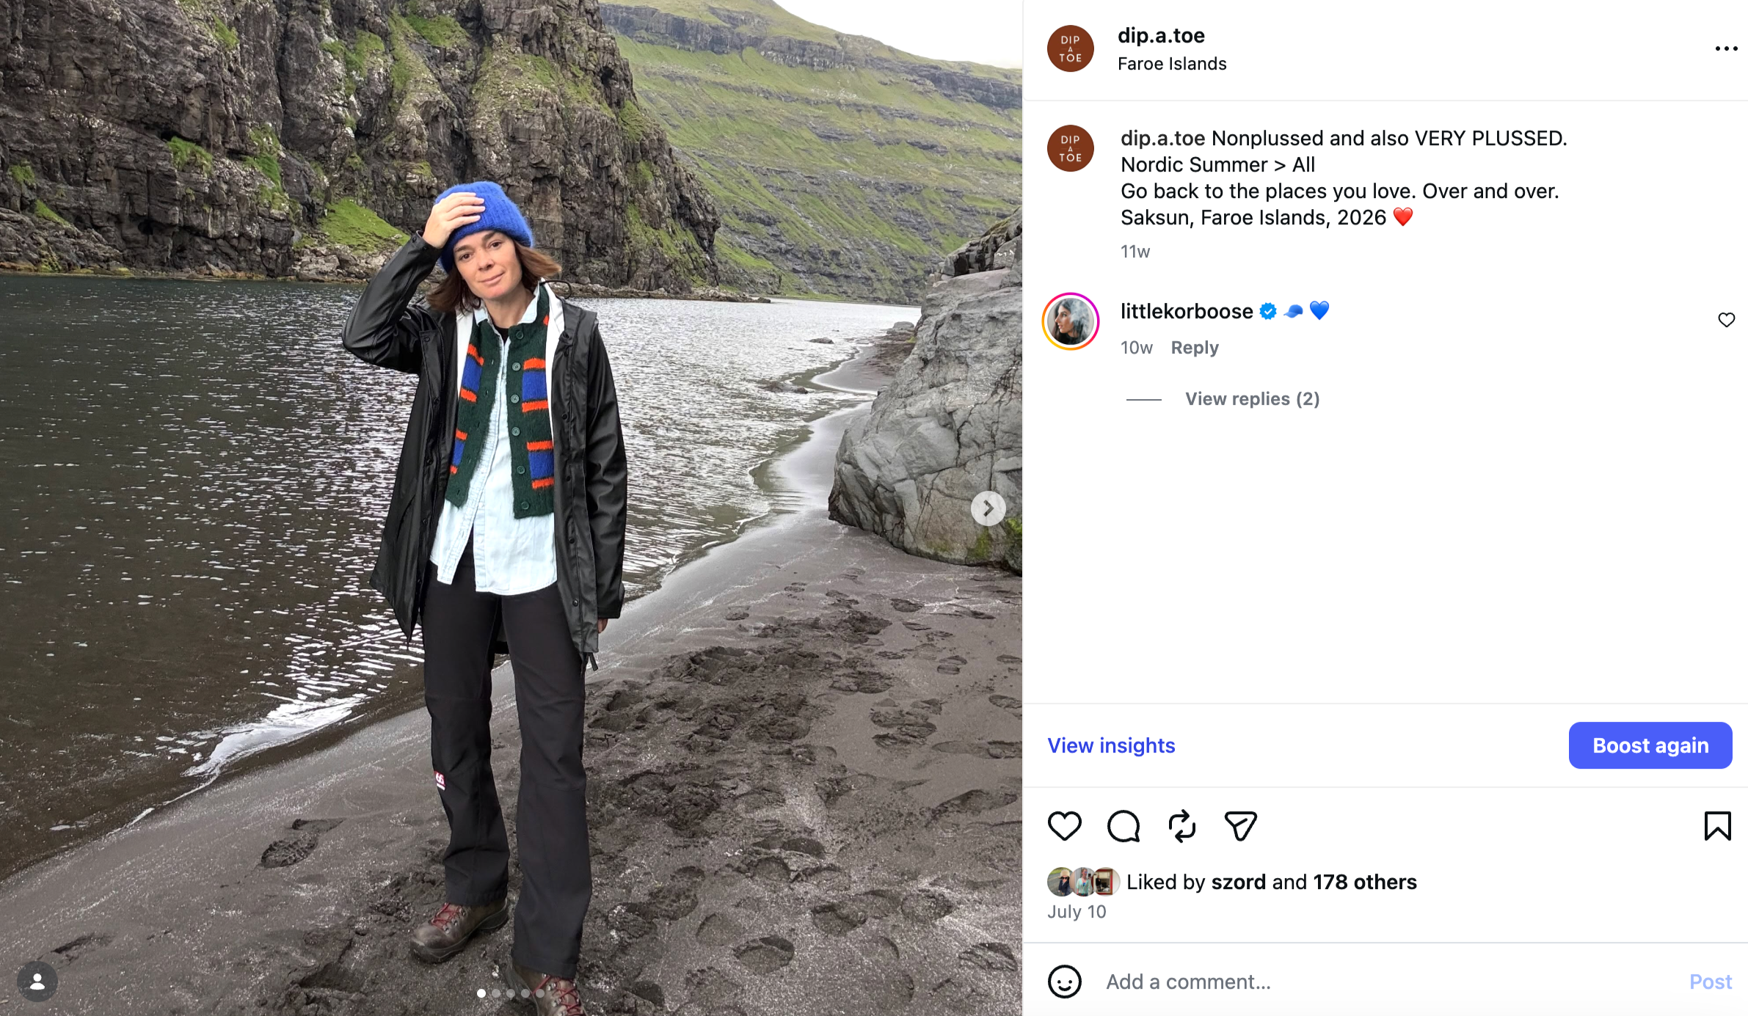Show tagged people icon on the photo
This screenshot has width=1748, height=1016.
(37, 982)
